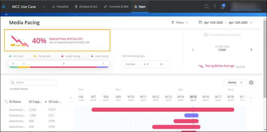Open the three-dot more options menu

pyautogui.click(x=259, y=15)
